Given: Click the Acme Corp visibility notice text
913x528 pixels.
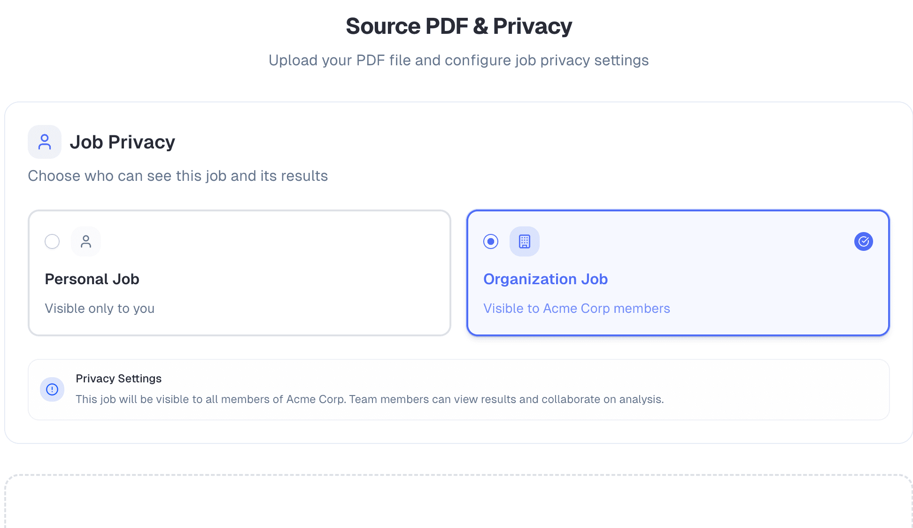Looking at the screenshot, I should pos(370,399).
